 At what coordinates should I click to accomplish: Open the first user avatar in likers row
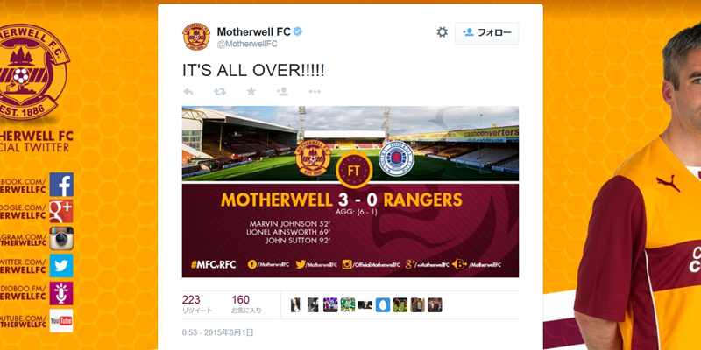(x=295, y=304)
